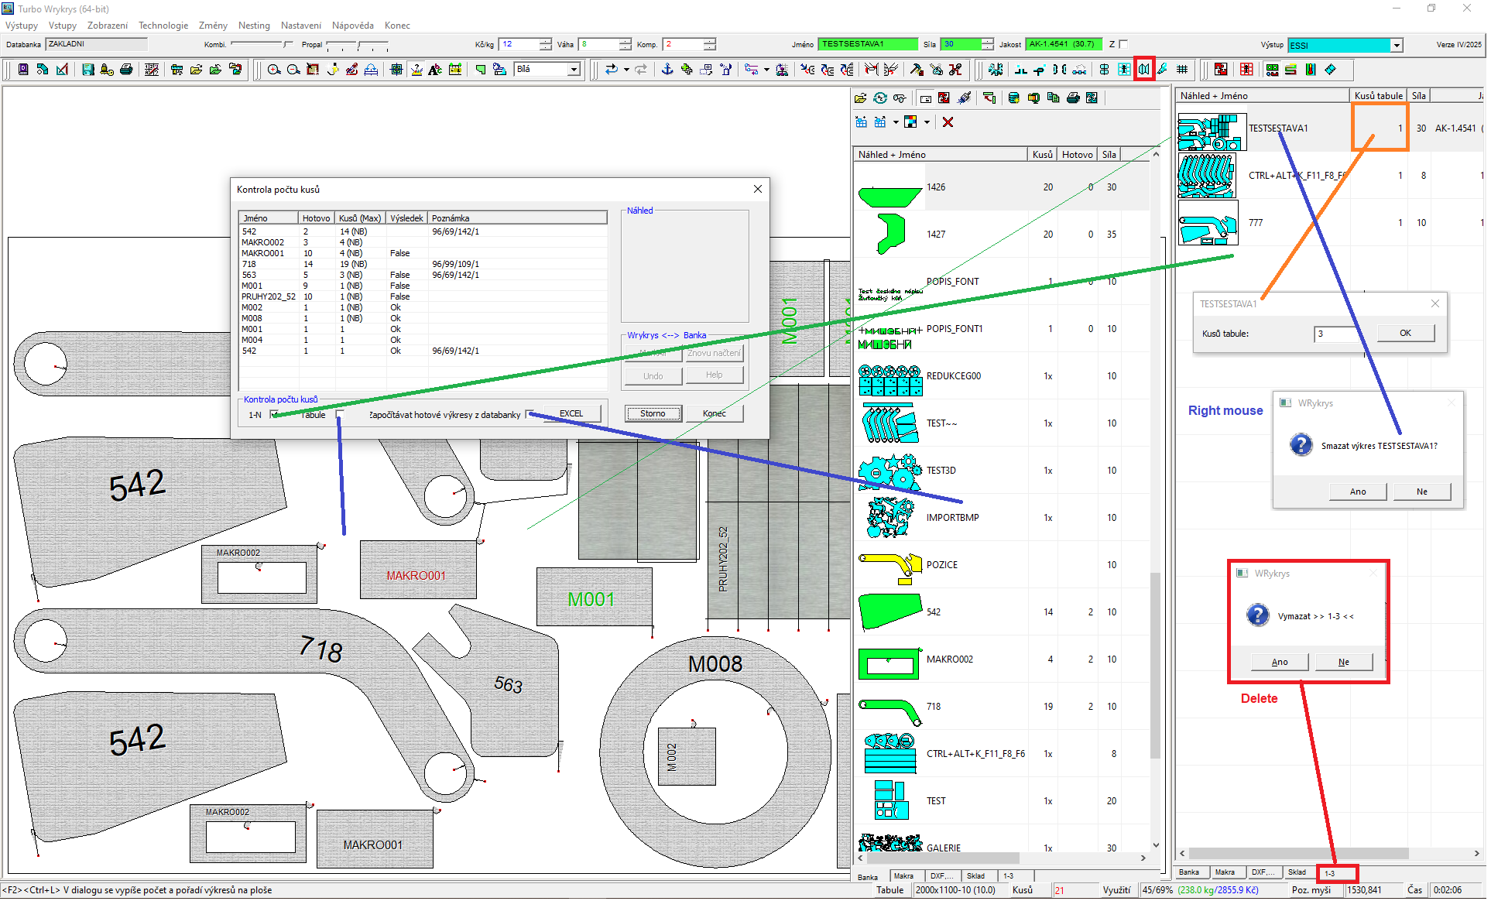1491x901 pixels.
Task: Click the red-highlighted mirror parts icon
Action: 1144,70
